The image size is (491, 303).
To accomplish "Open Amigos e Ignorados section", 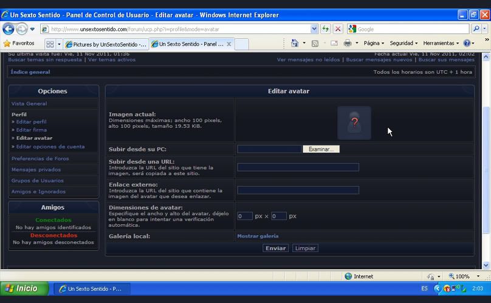I will [x=38, y=191].
